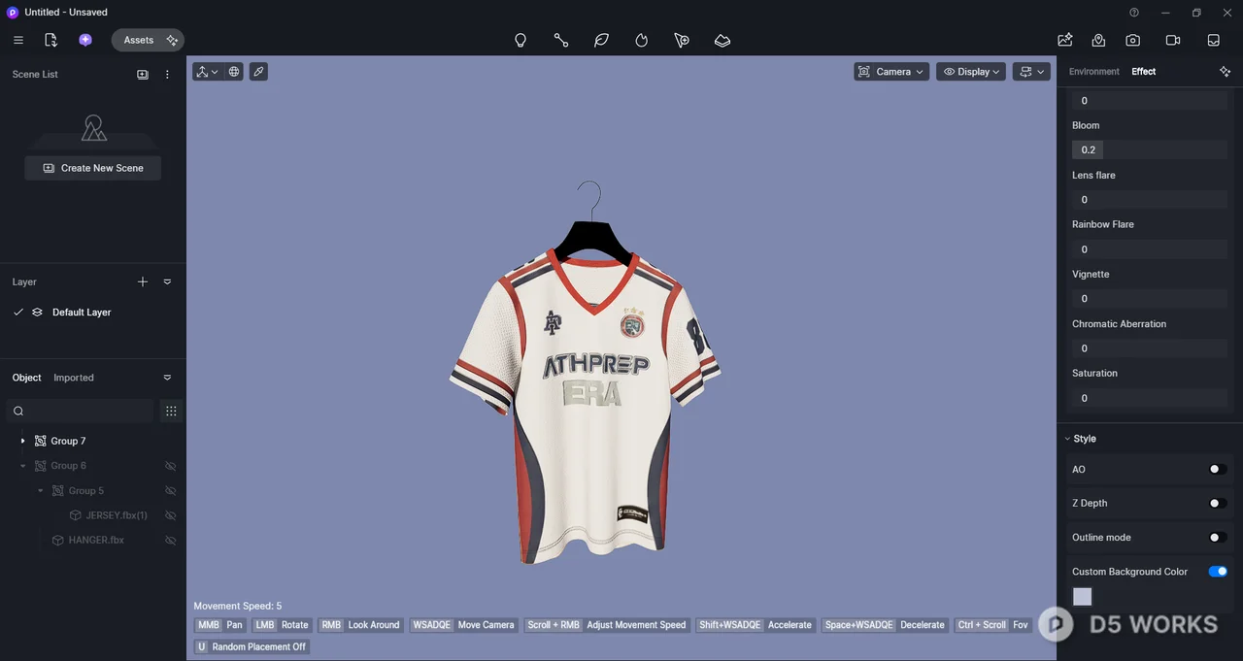1243x661 pixels.
Task: Open Scene List more options menu
Action: 167,75
